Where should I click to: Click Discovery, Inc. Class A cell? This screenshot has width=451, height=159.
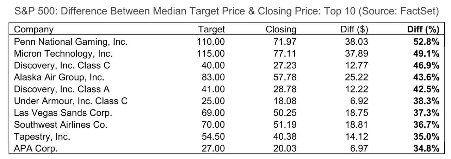pyautogui.click(x=62, y=89)
